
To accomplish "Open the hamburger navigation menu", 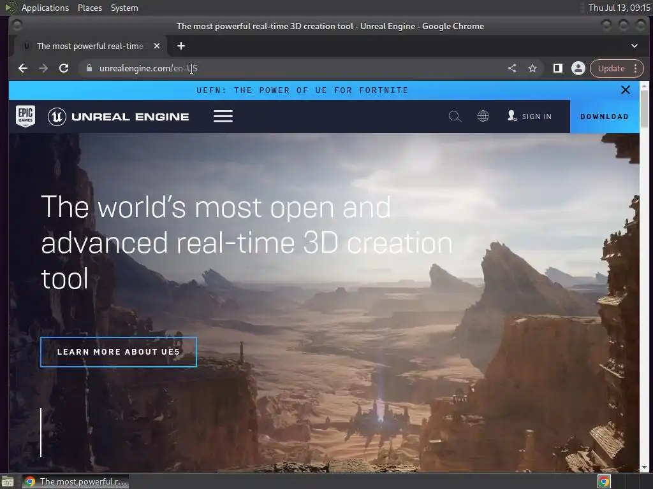I will 223,116.
